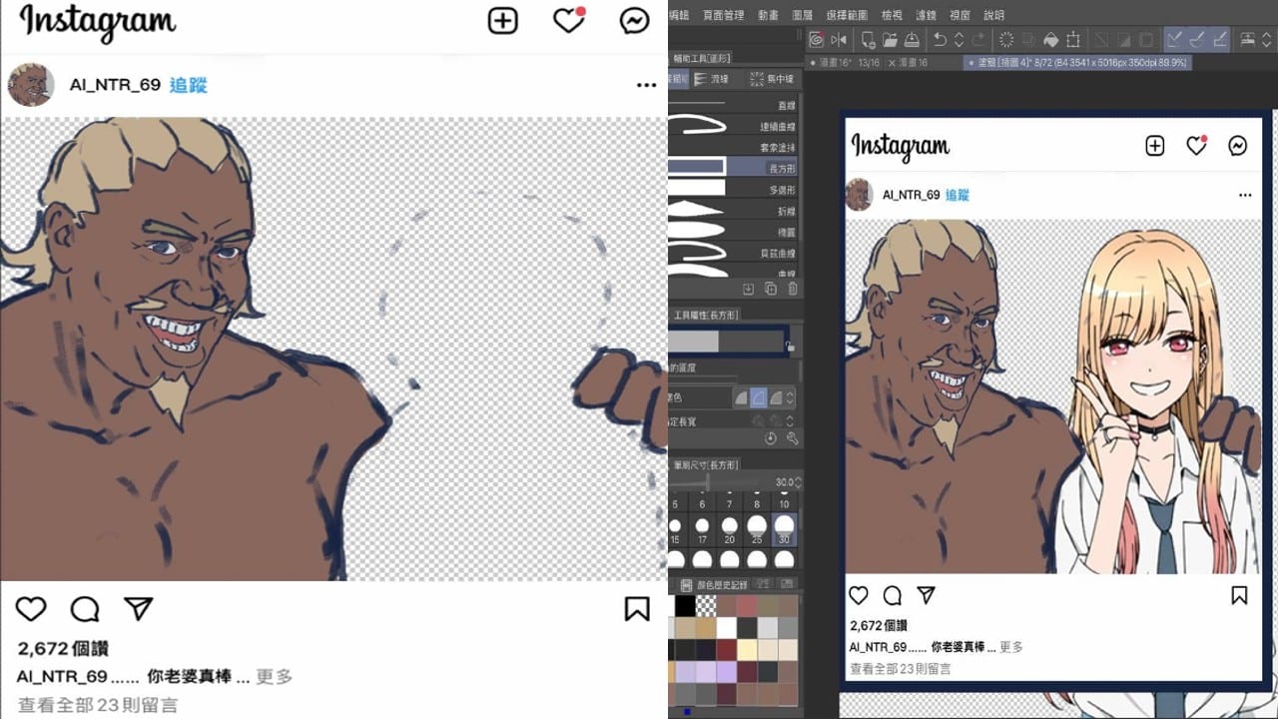
Task: Toggle the bookmark save icon under left post
Action: click(636, 609)
